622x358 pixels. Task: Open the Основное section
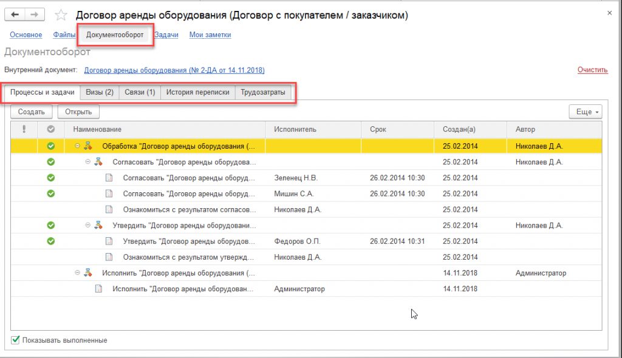pos(26,35)
